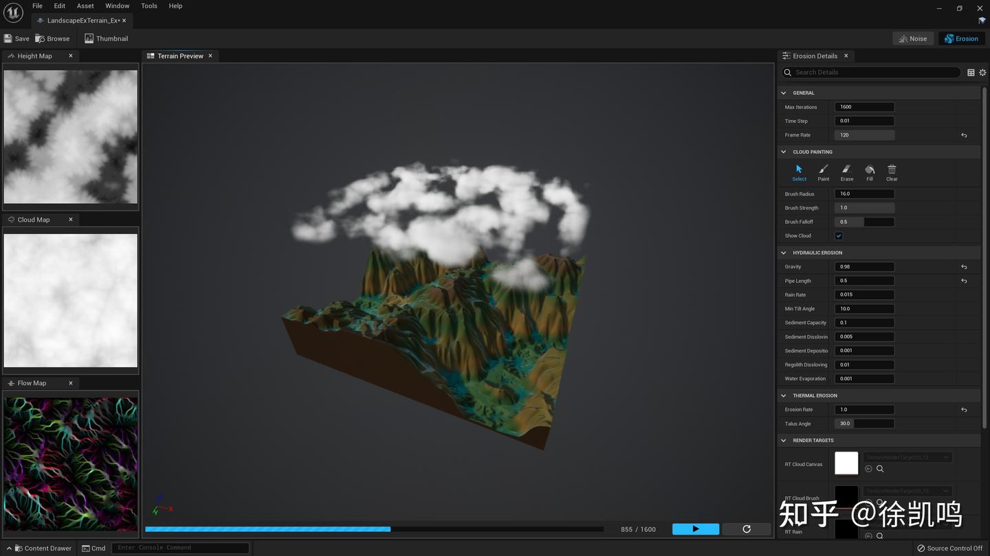Open the Tools menu

[148, 5]
